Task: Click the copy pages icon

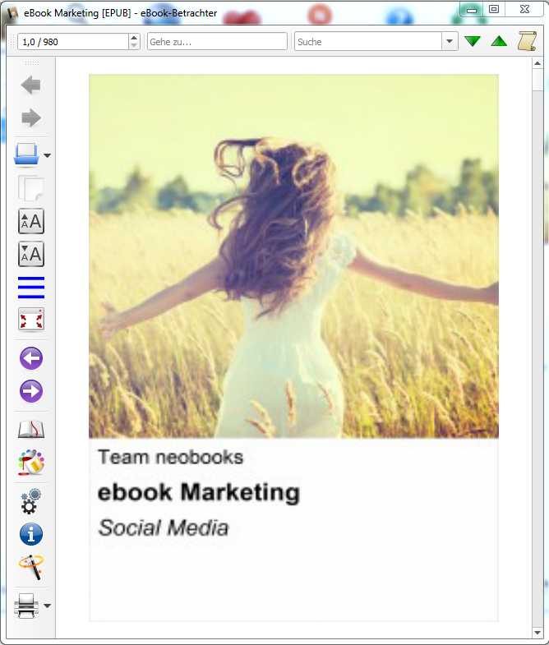Action: click(x=30, y=188)
